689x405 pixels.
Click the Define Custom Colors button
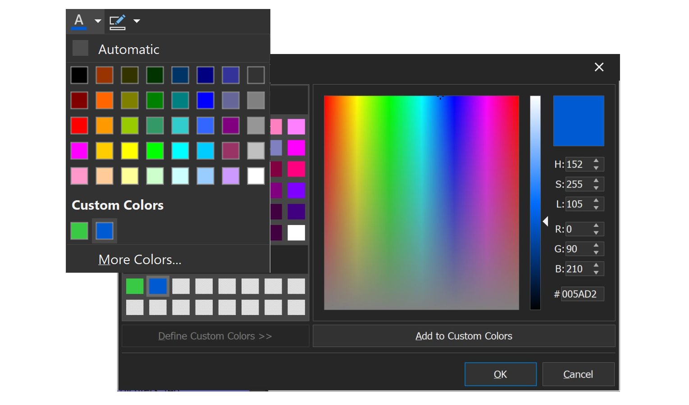click(x=215, y=336)
